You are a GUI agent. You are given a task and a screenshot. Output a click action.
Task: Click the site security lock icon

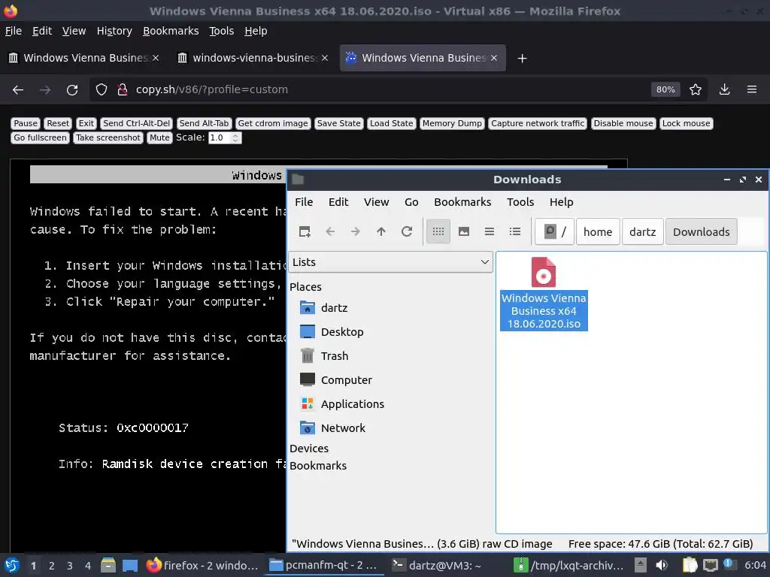tap(123, 90)
